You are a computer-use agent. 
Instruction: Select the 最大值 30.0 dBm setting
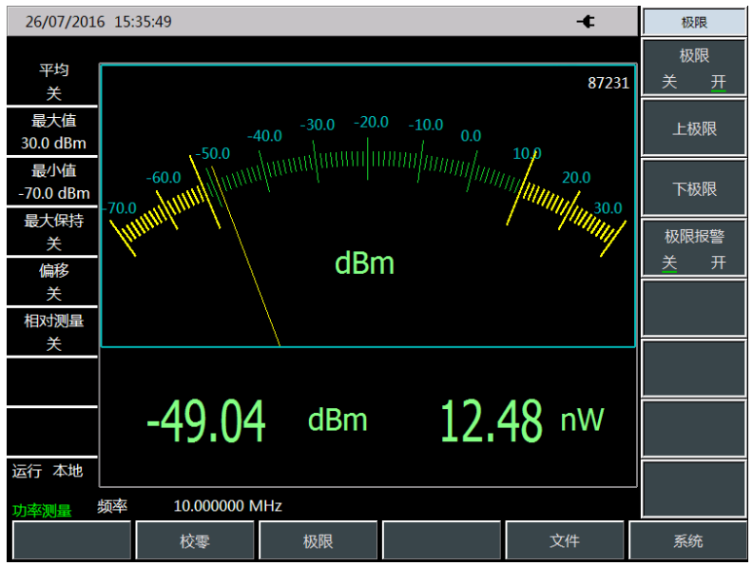(52, 131)
